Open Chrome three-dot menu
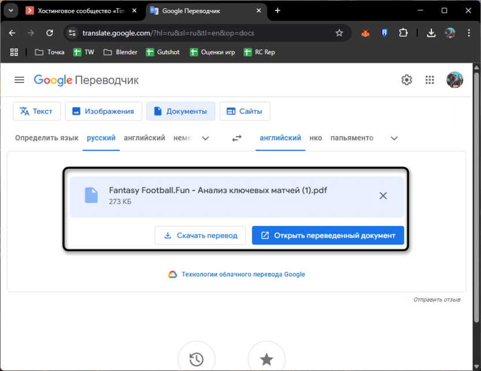The width and height of the screenshot is (481, 371). (469, 33)
